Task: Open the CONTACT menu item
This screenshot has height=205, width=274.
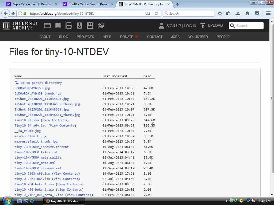Action: click(155, 37)
